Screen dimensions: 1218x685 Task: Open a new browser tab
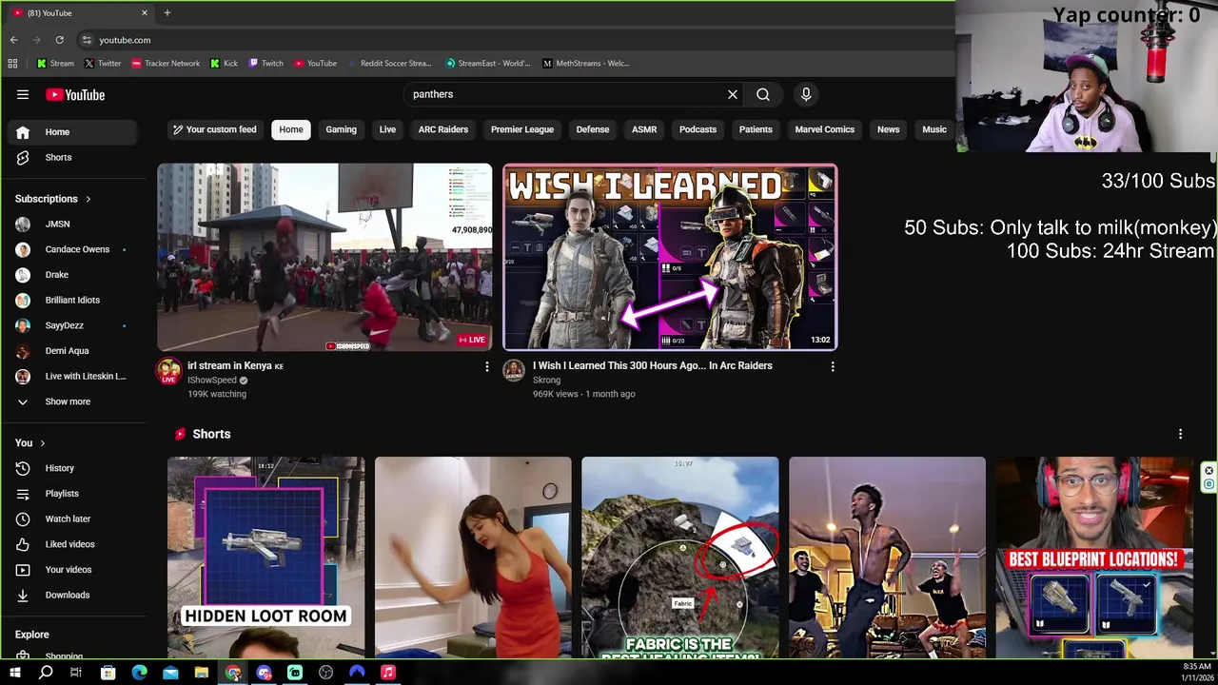tap(167, 12)
